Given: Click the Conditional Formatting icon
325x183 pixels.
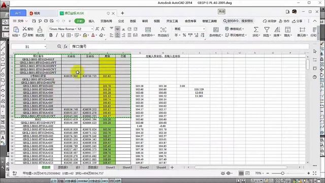Looking at the screenshot, I should tap(216, 29).
